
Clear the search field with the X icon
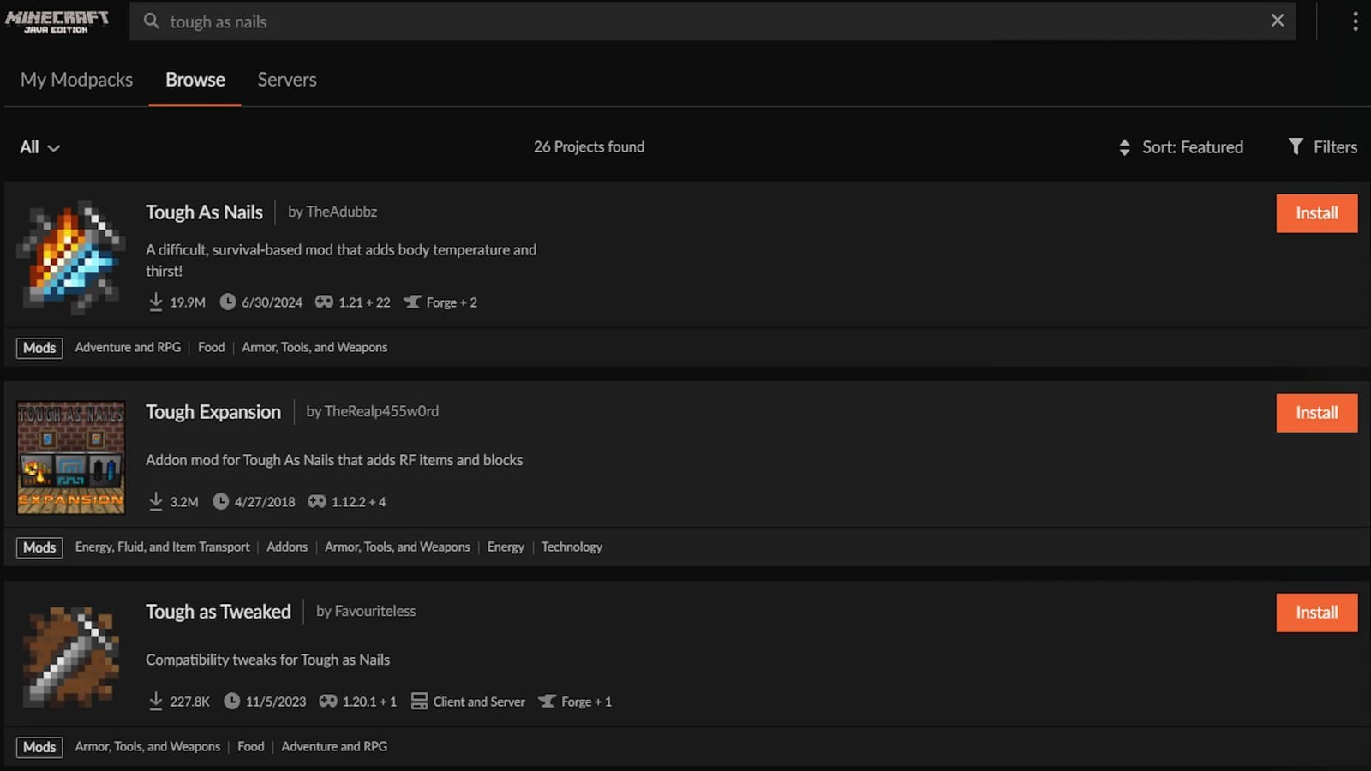pos(1277,21)
